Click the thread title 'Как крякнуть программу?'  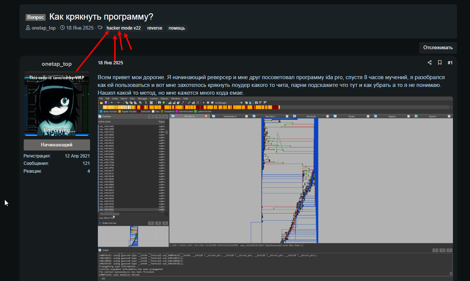pyautogui.click(x=101, y=17)
